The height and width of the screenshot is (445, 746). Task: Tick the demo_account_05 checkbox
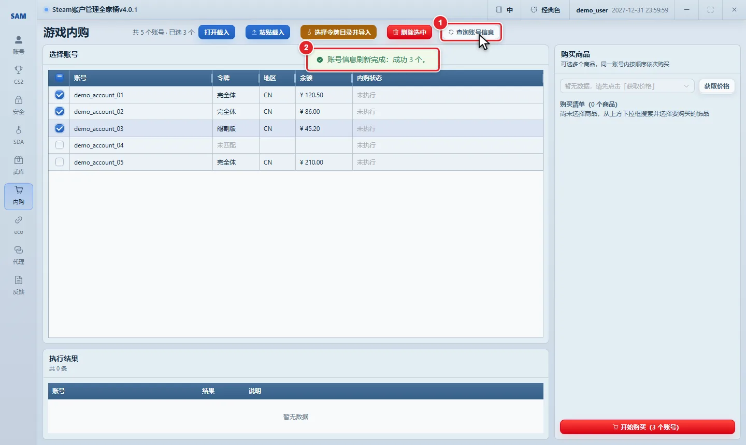[60, 162]
